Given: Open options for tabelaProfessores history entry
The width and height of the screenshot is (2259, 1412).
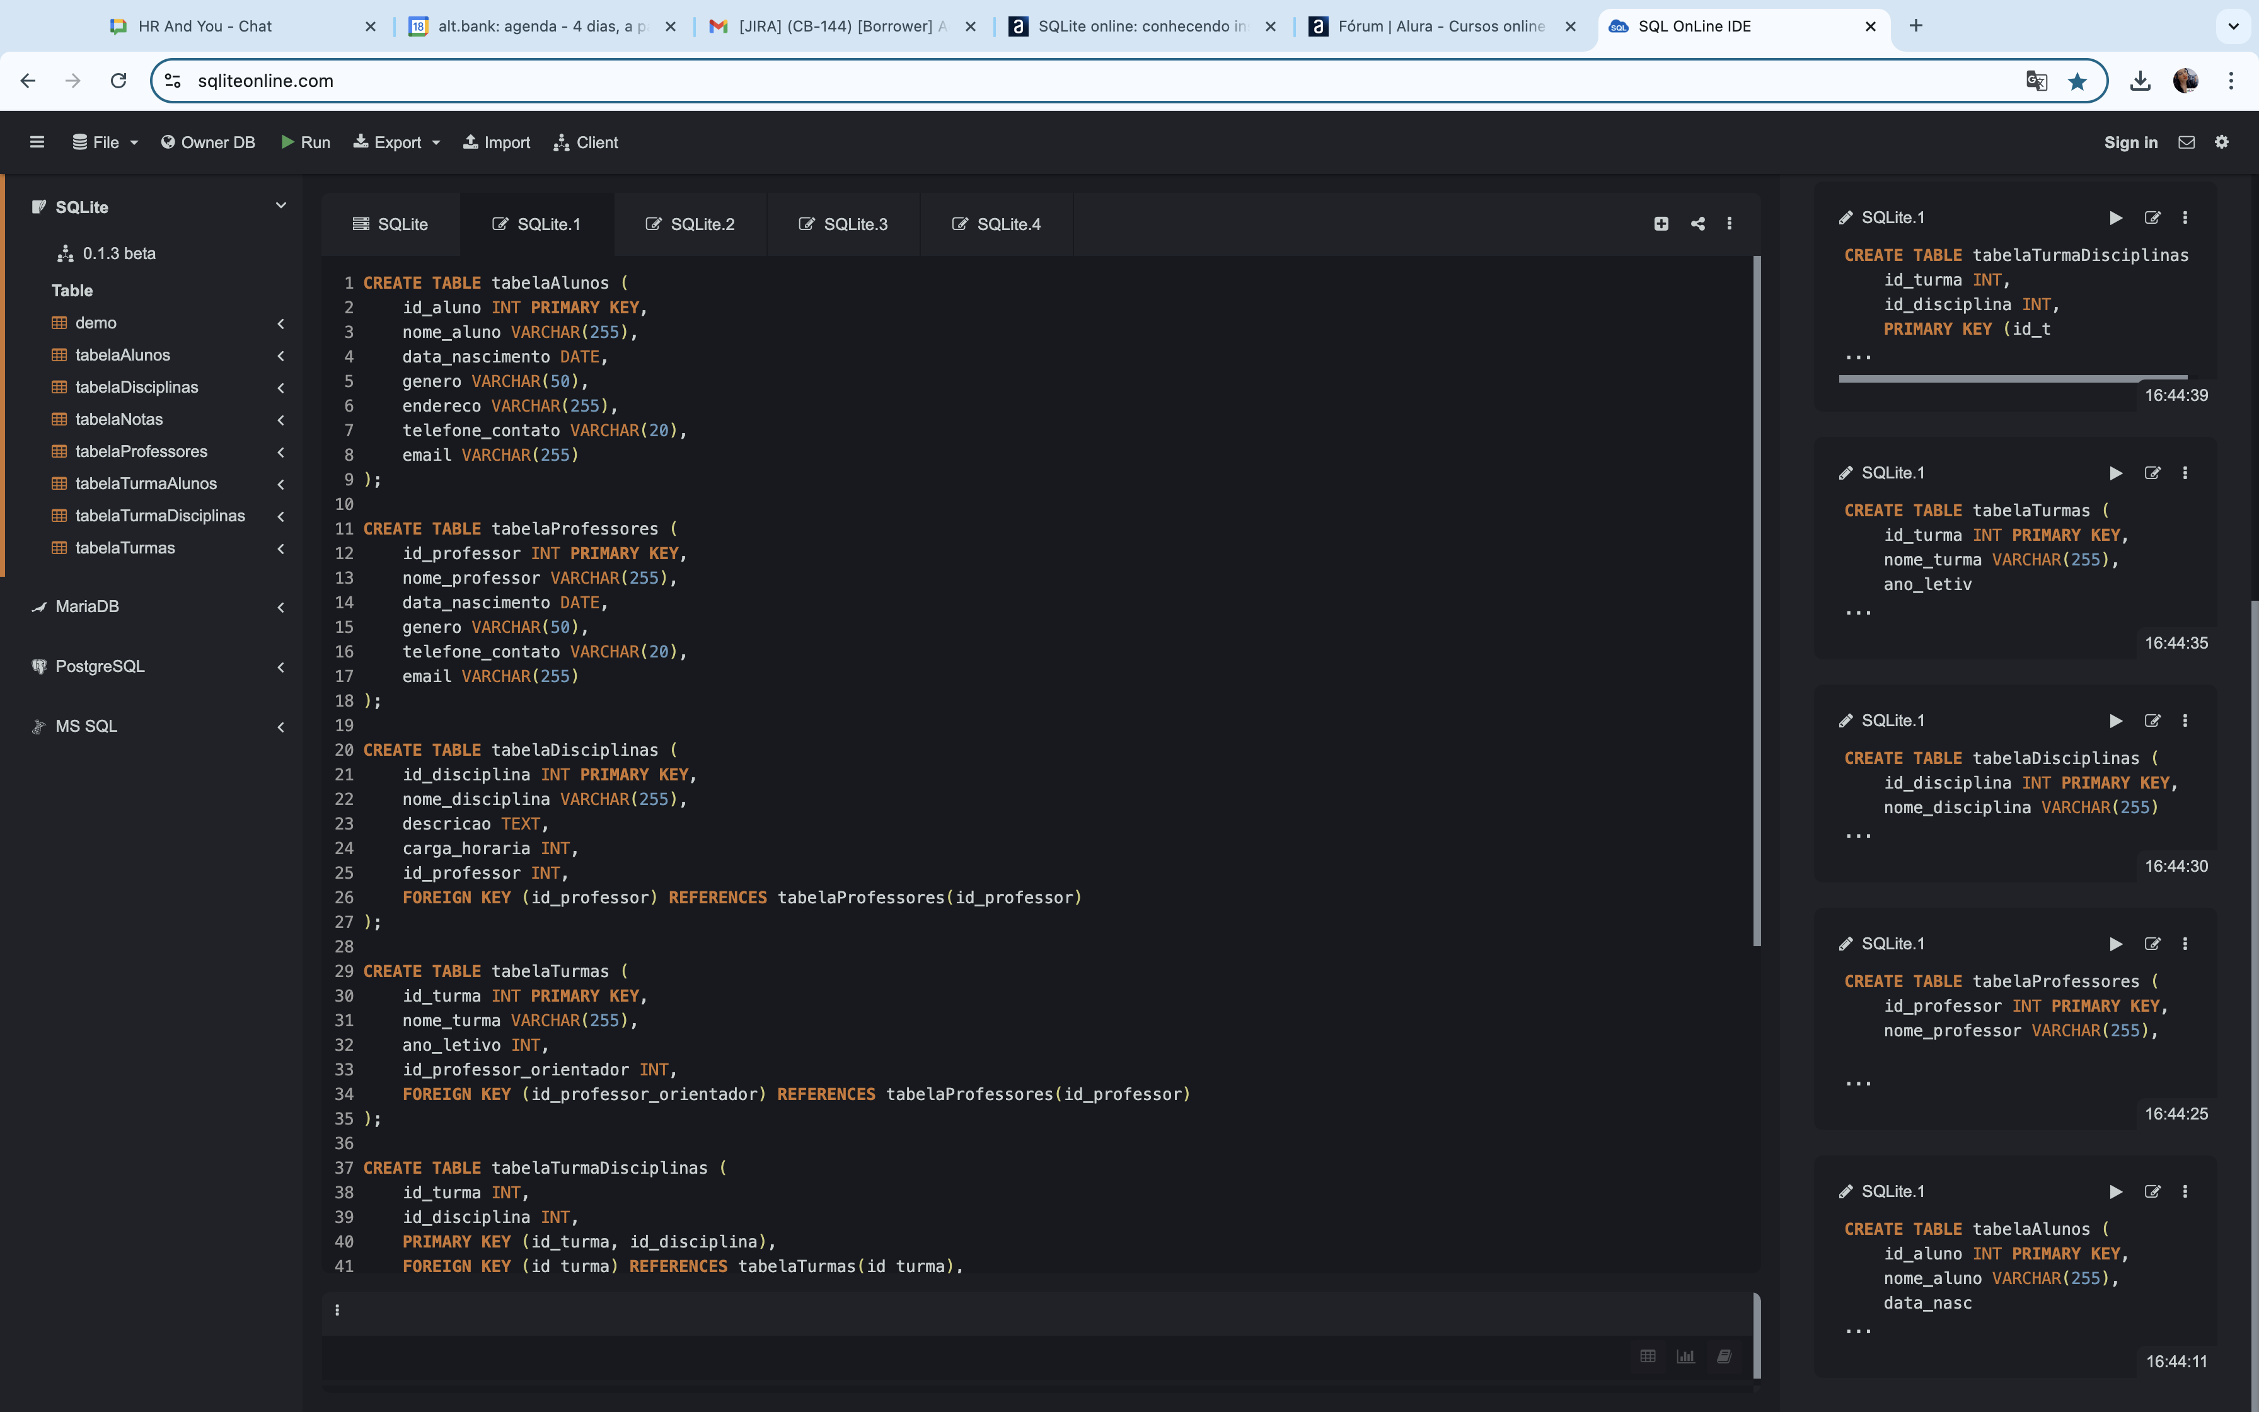Looking at the screenshot, I should (2185, 944).
